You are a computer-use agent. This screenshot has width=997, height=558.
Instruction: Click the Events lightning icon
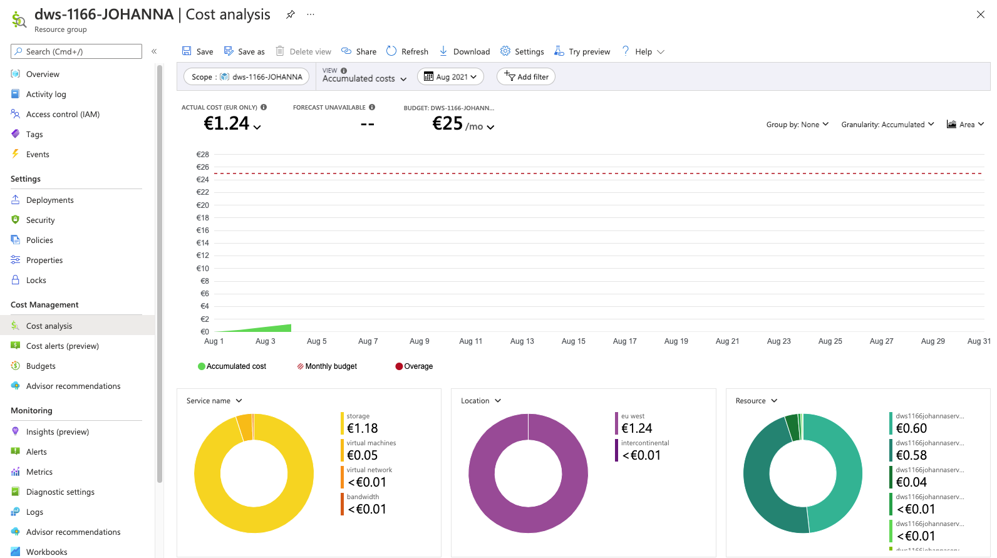click(x=16, y=154)
